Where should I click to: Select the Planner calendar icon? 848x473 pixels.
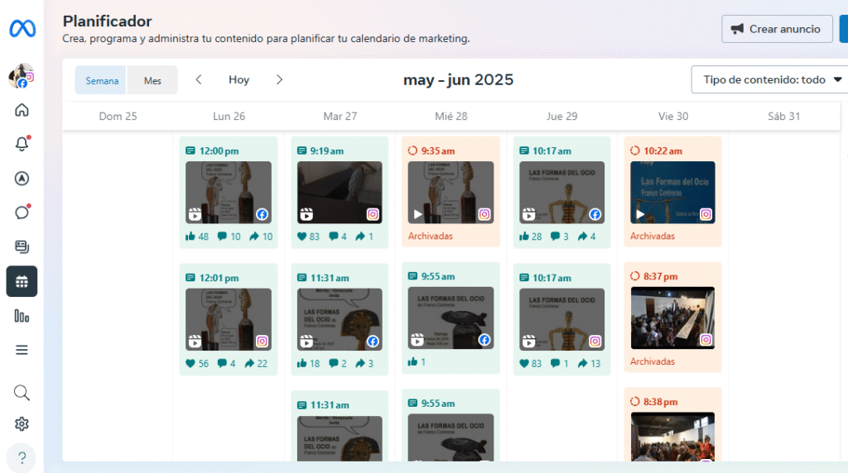tap(22, 281)
